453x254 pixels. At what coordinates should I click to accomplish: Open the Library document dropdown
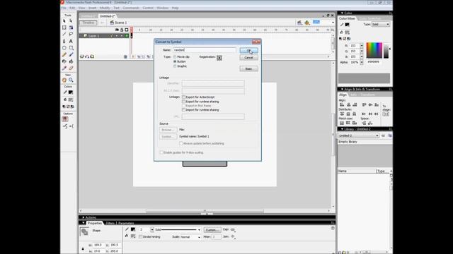coord(358,135)
